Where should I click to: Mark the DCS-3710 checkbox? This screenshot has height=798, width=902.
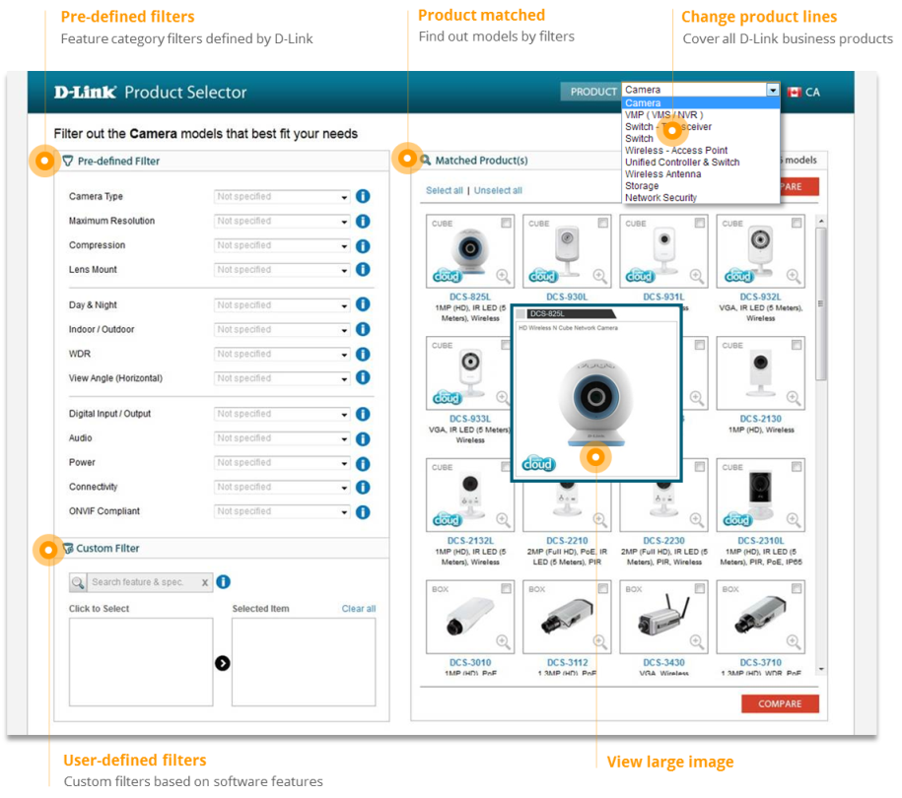point(797,588)
